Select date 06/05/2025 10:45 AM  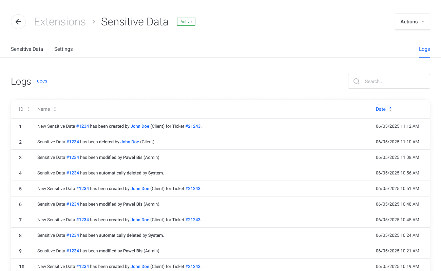(x=398, y=220)
